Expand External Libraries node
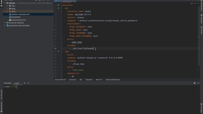Image resolution: width=203 pixels, height=114 pixels. 4,23
